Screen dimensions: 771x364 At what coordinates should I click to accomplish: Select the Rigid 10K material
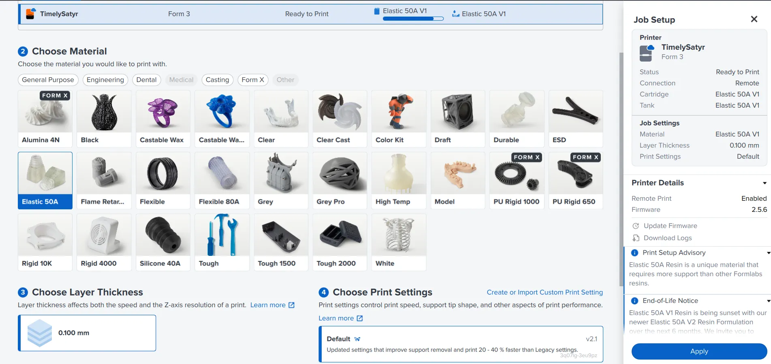tap(45, 242)
